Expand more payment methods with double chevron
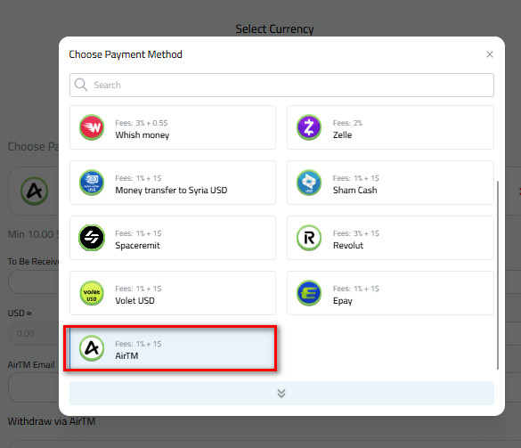The height and width of the screenshot is (448, 521). pos(281,393)
